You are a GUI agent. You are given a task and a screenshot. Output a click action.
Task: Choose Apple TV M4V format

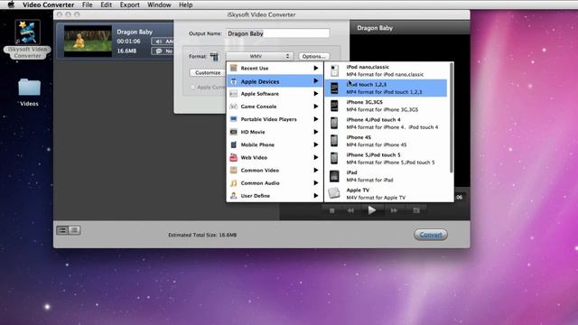coord(386,193)
